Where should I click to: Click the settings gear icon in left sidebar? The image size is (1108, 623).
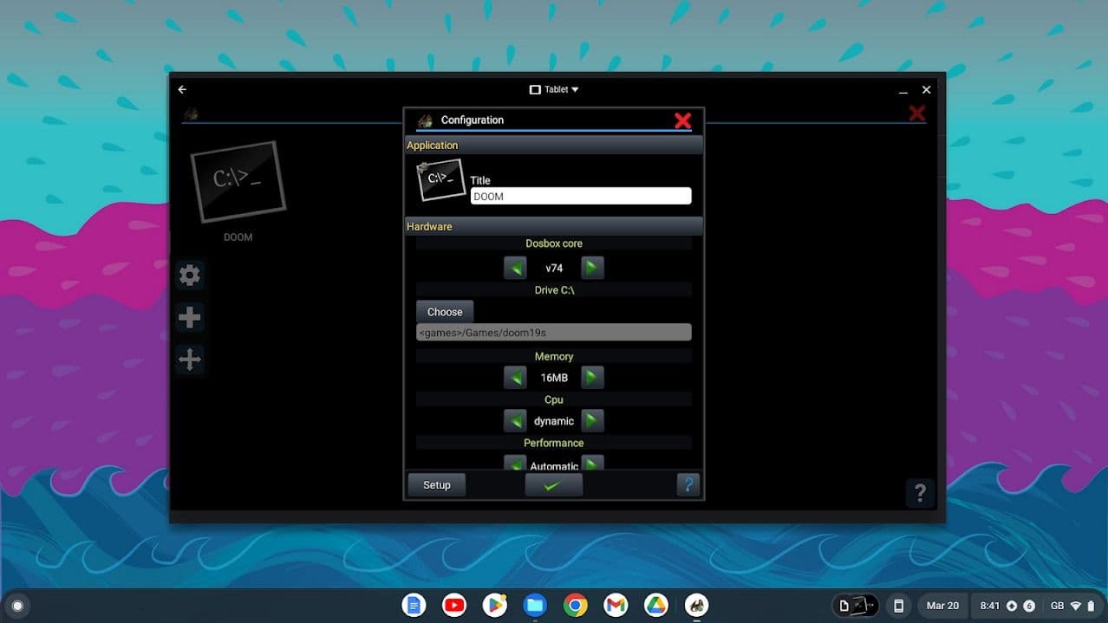point(189,276)
